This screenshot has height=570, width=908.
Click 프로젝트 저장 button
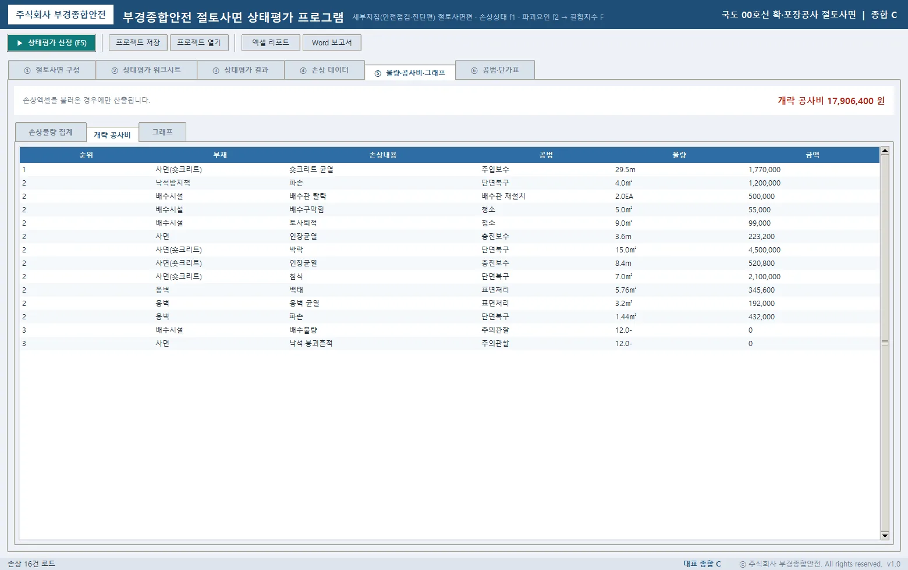click(138, 42)
